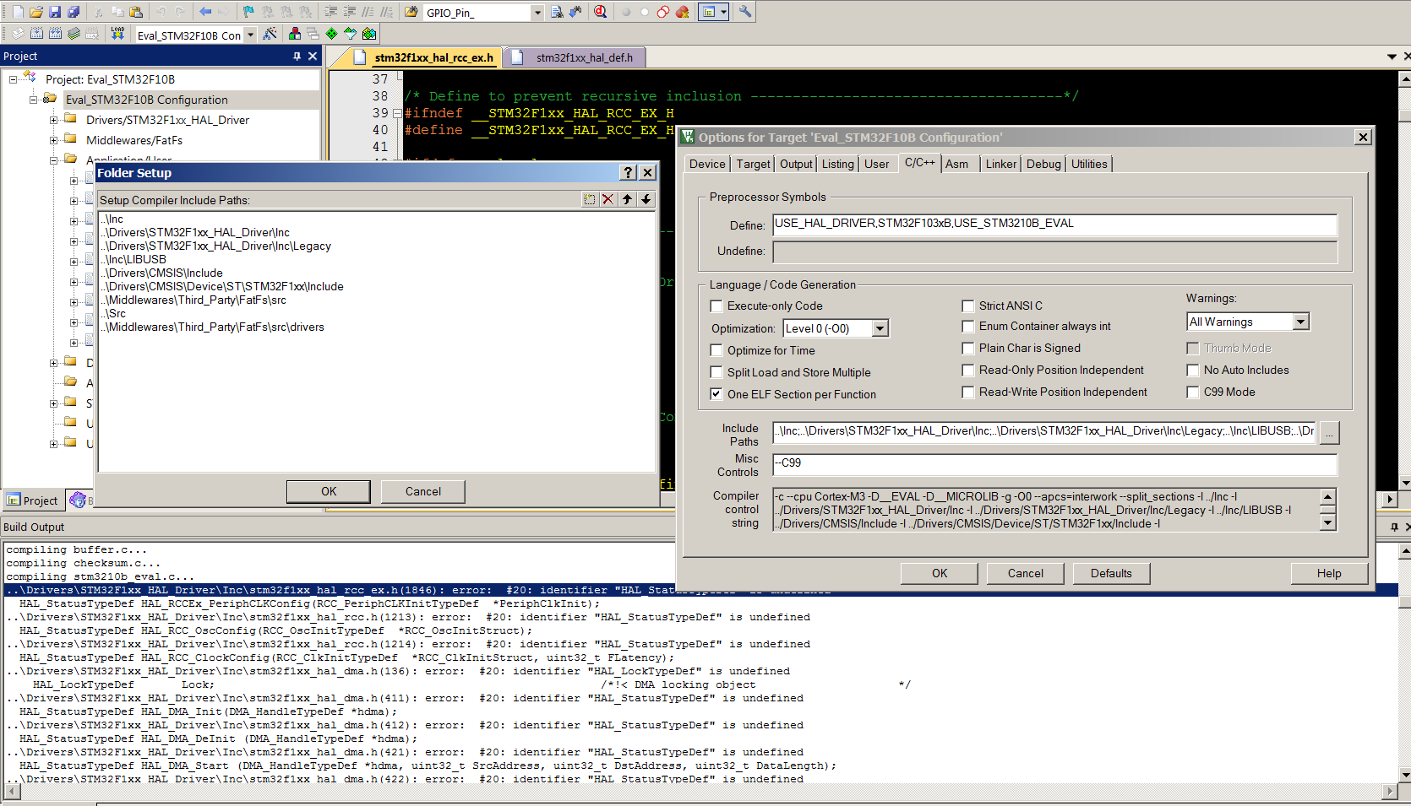
Task: Click the Indent selection icon
Action: tap(330, 12)
